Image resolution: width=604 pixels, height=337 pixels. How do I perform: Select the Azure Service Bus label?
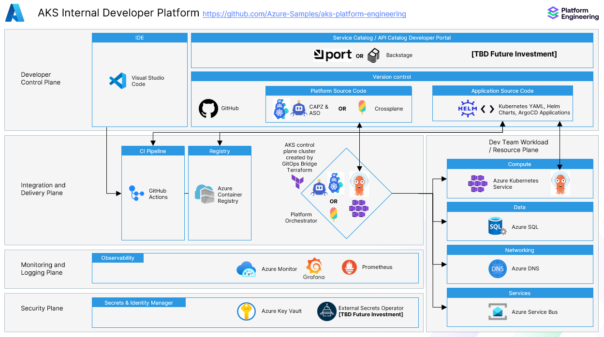pos(534,312)
